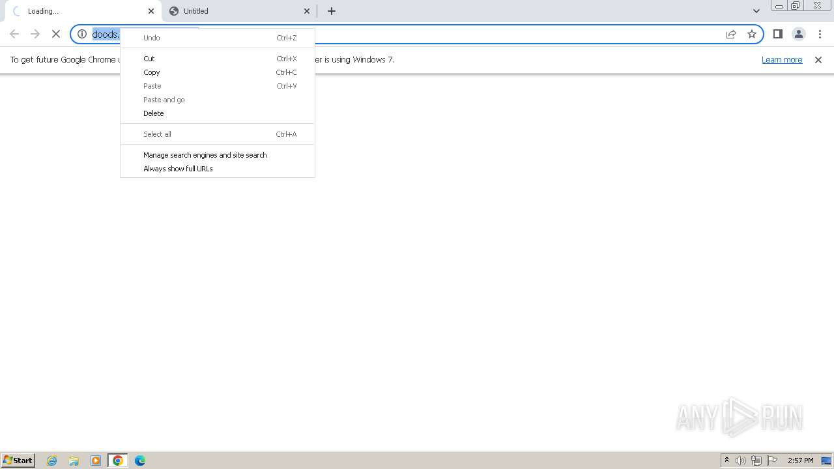Switch to the Loading tab
Screen dimensions: 834x469
point(82,11)
